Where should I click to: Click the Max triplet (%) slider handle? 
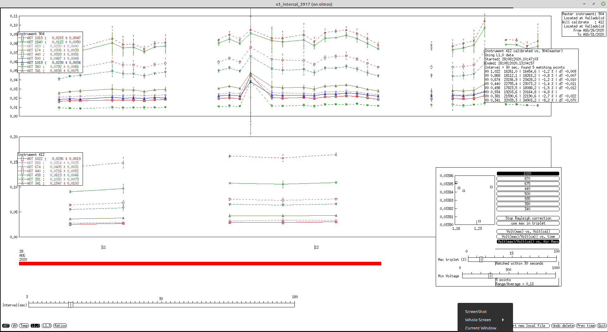[481, 260]
